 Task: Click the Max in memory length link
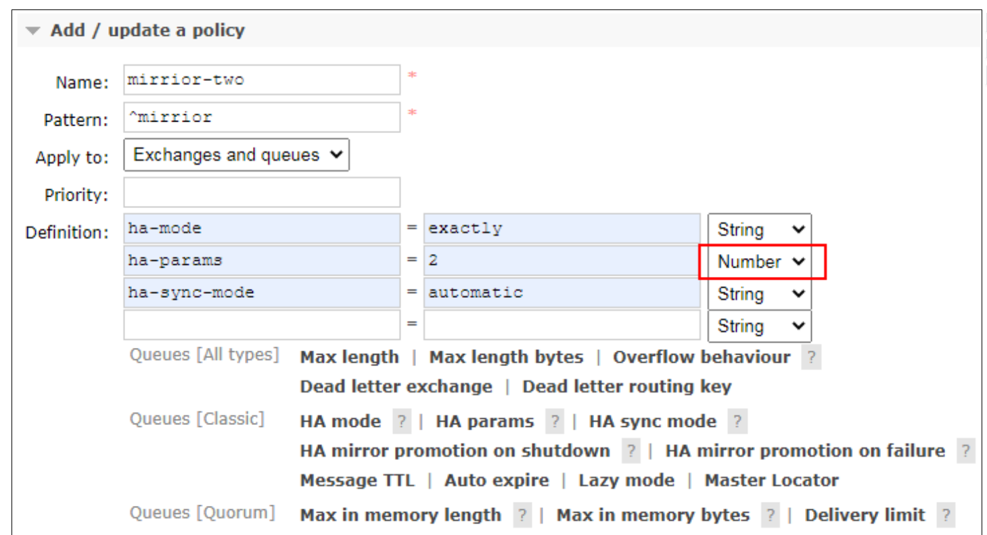click(x=401, y=515)
